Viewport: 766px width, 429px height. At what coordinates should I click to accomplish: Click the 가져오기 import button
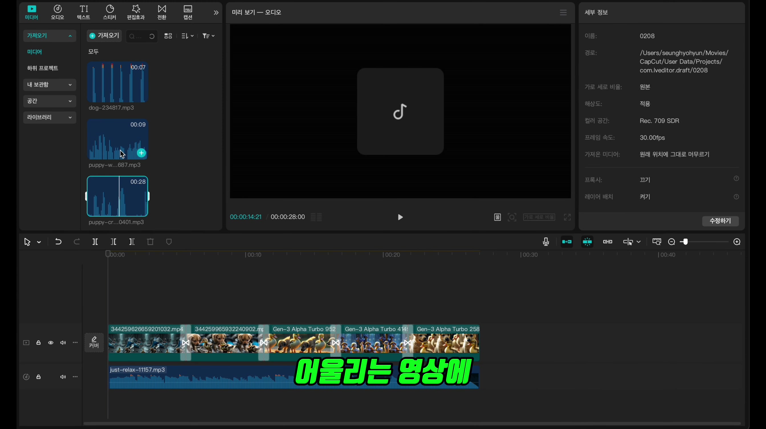pyautogui.click(x=104, y=36)
